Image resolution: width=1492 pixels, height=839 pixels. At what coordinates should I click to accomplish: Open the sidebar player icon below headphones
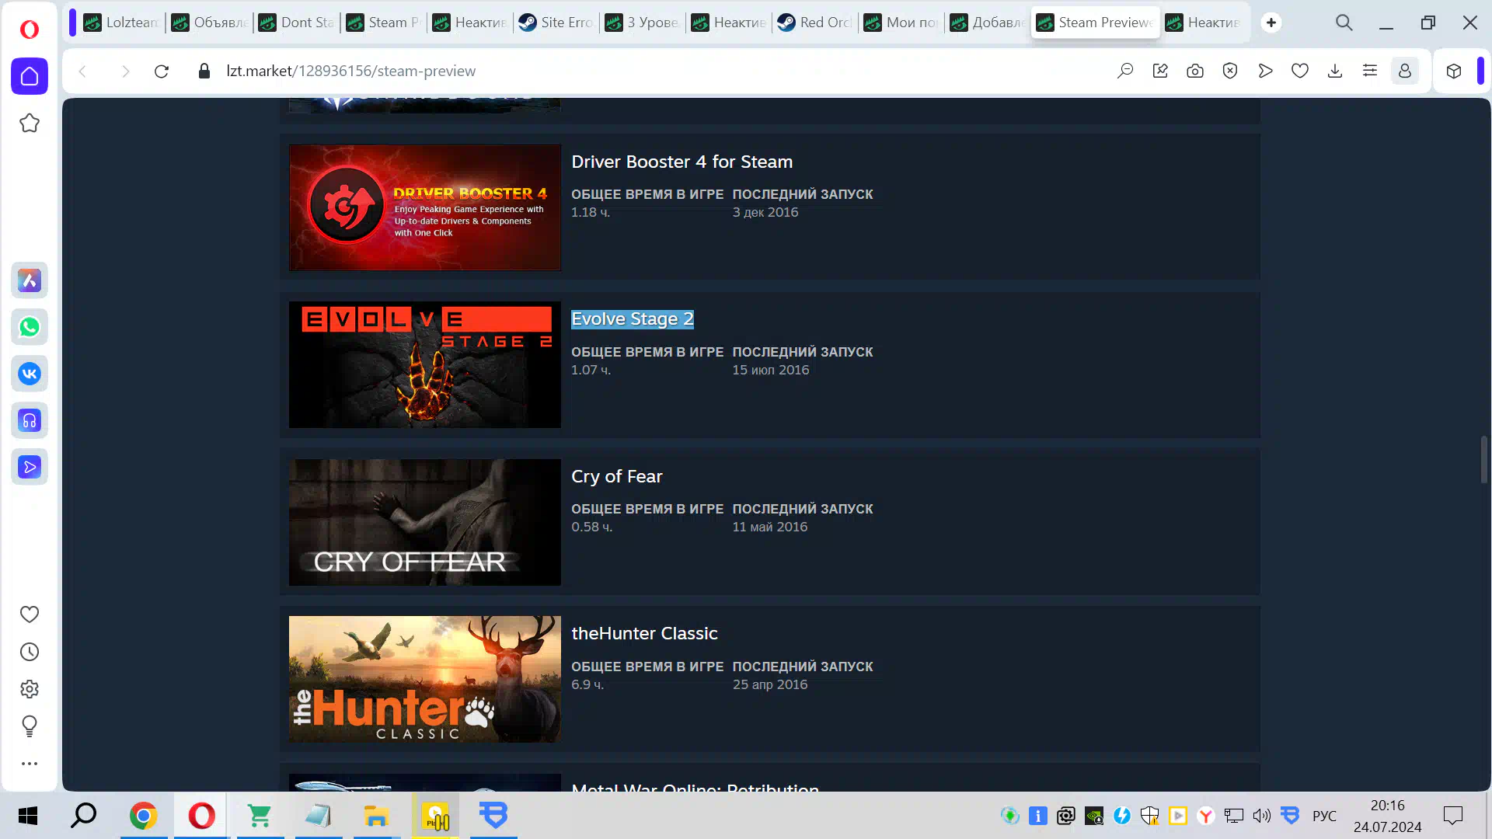pos(30,467)
